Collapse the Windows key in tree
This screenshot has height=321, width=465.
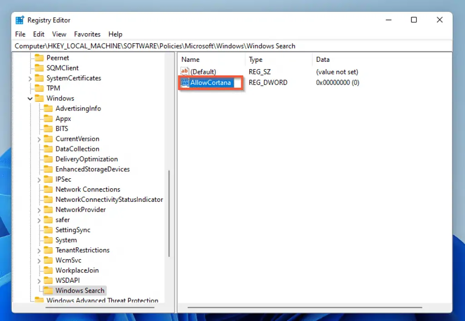[30, 99]
